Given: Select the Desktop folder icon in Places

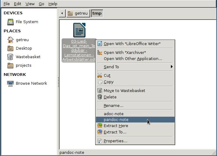Looking at the screenshot, I should [x=10, y=48].
